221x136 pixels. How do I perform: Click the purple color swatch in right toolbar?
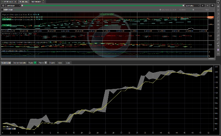[218, 50]
